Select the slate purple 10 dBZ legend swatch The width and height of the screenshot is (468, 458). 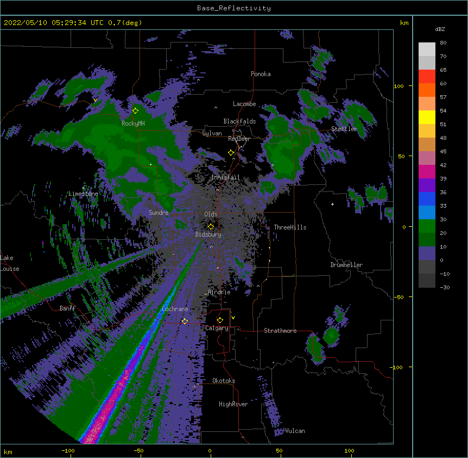tap(427, 253)
